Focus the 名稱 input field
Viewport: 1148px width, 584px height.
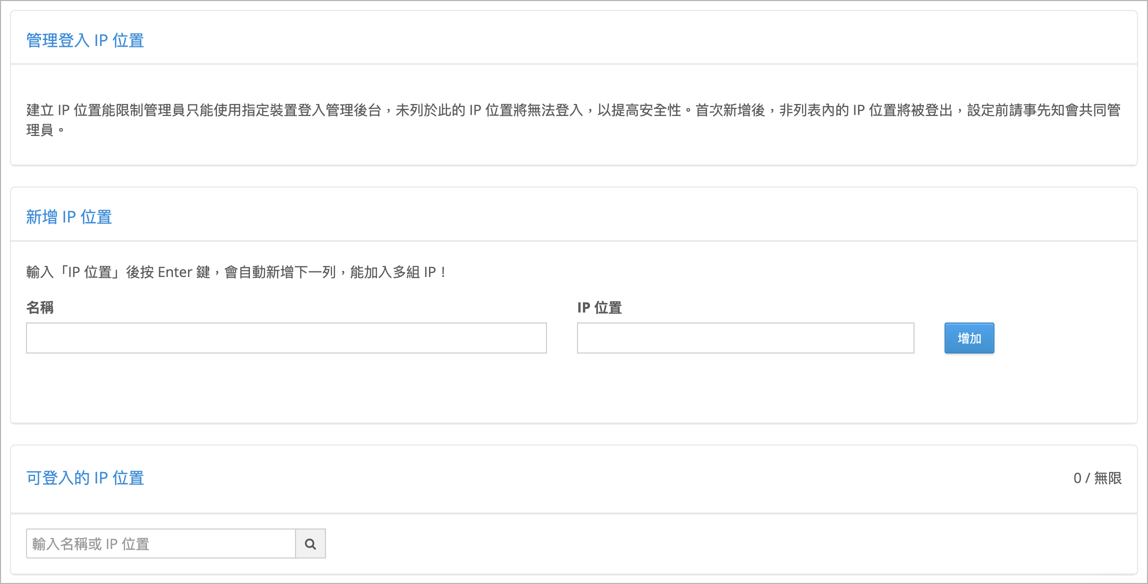286,338
